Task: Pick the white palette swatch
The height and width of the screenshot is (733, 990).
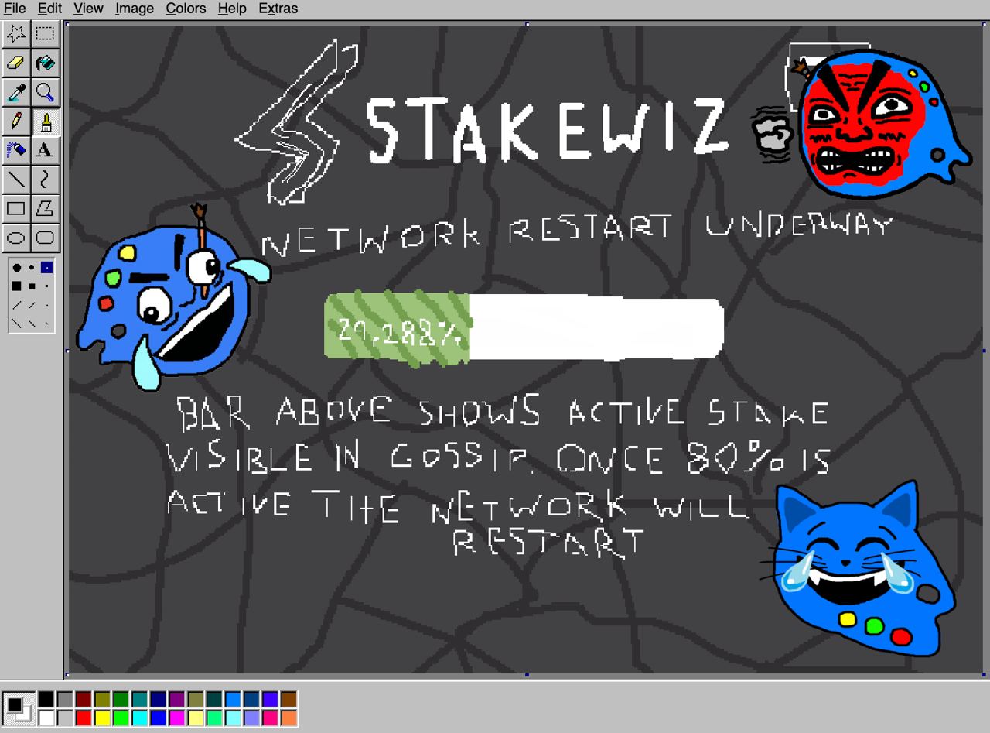Action: pos(46,718)
